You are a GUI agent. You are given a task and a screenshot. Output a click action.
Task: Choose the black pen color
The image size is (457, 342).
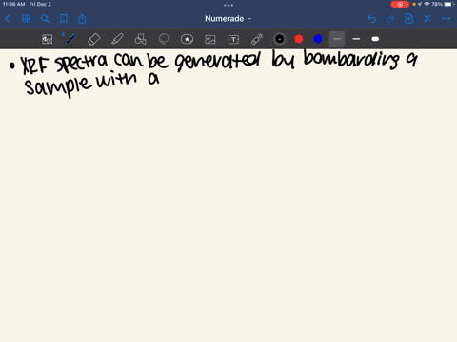coord(280,39)
